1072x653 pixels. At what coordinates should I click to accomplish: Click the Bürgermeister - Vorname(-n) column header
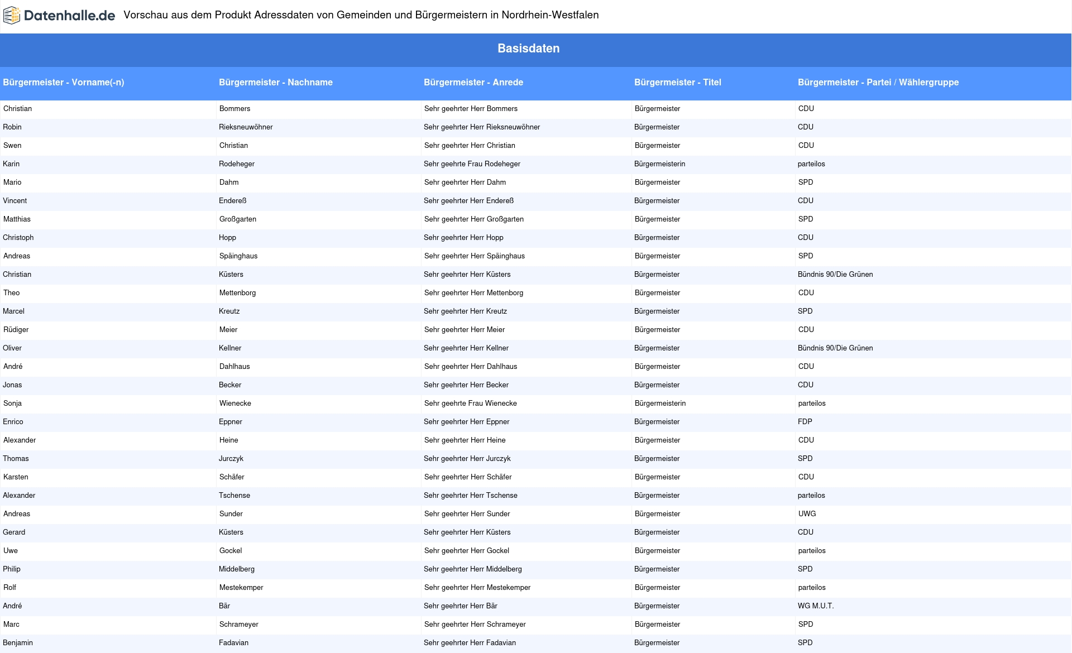click(x=64, y=83)
